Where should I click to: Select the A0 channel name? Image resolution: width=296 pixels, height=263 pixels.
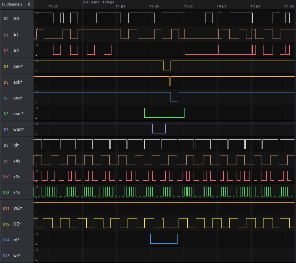tap(16, 19)
